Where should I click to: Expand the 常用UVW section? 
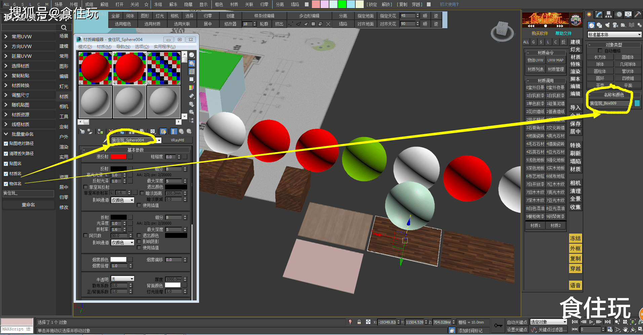29,37
